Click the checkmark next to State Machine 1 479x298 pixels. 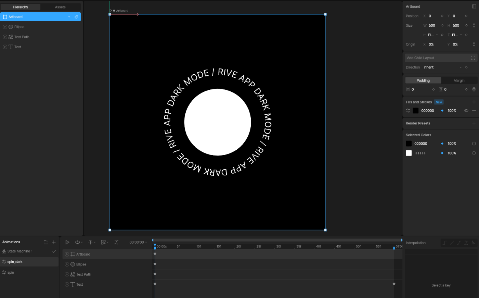click(x=54, y=251)
